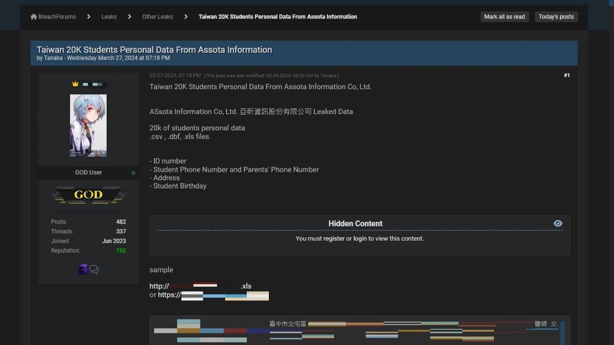Screen dimensions: 614x345
Task: Click the purple award badge icon
Action: pos(83,269)
